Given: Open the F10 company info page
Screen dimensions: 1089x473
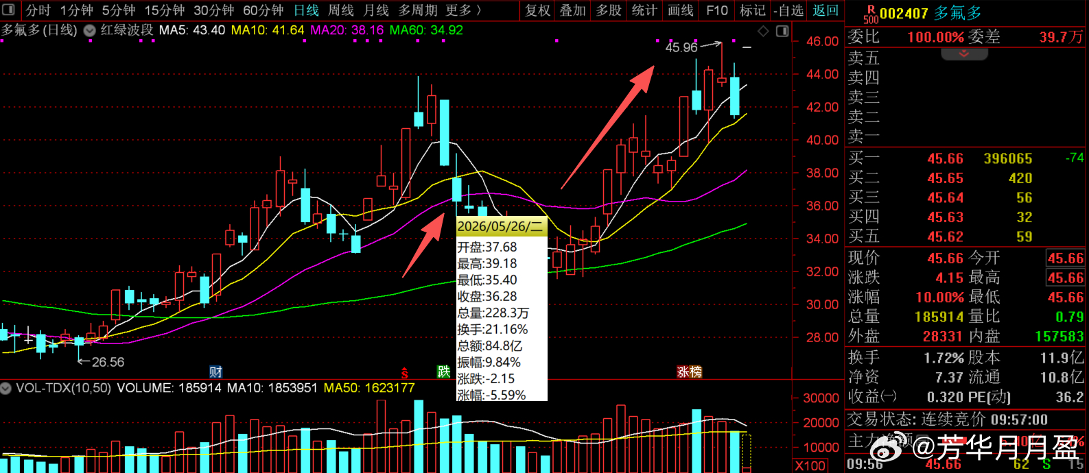Looking at the screenshot, I should click(717, 10).
